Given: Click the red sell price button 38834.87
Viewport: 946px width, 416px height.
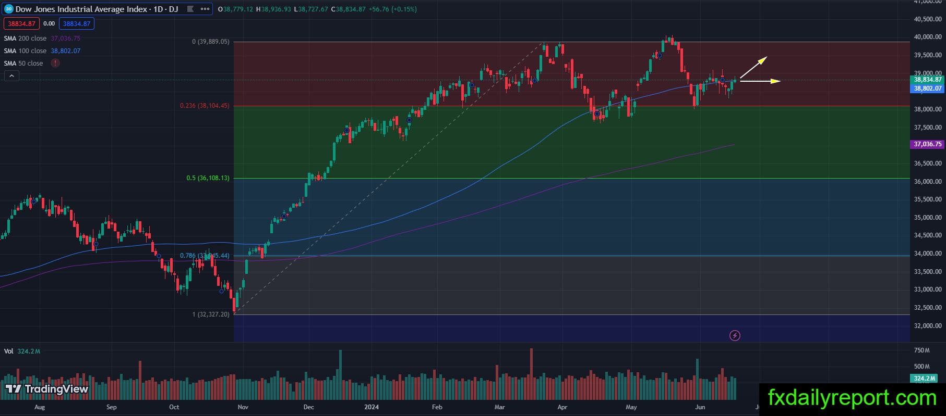Looking at the screenshot, I should click(x=21, y=23).
